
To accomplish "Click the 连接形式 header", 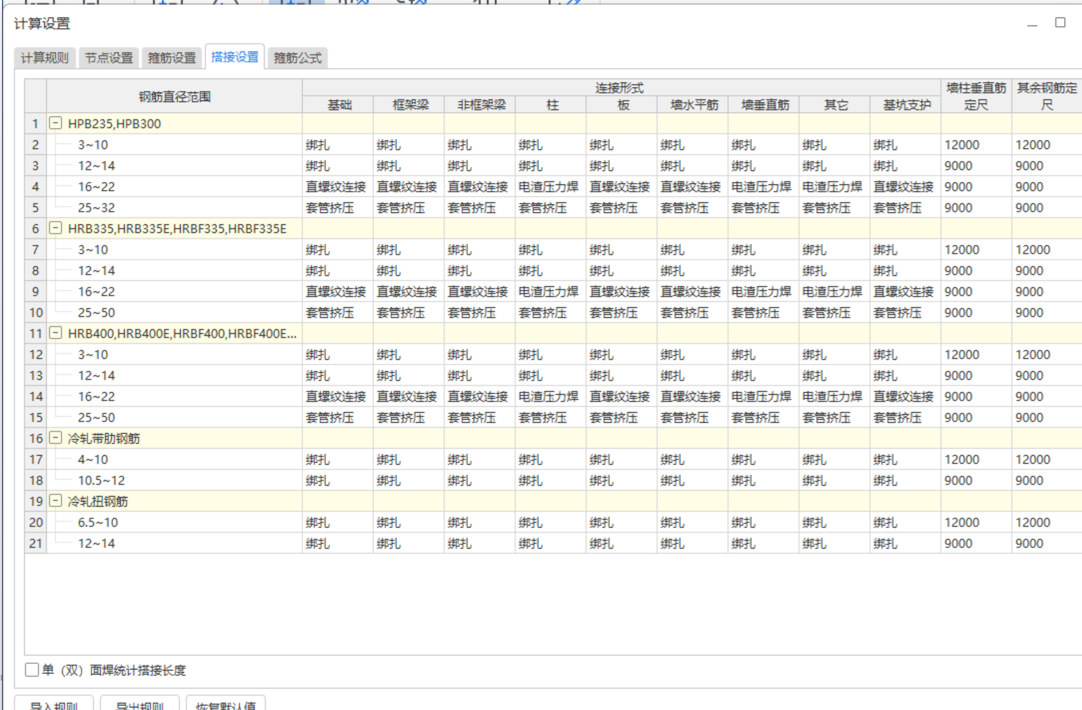I will (x=621, y=88).
